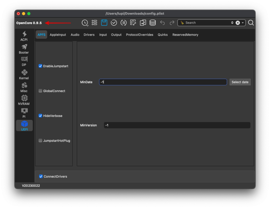Go to the NVRAM sidebar section

(x=24, y=100)
